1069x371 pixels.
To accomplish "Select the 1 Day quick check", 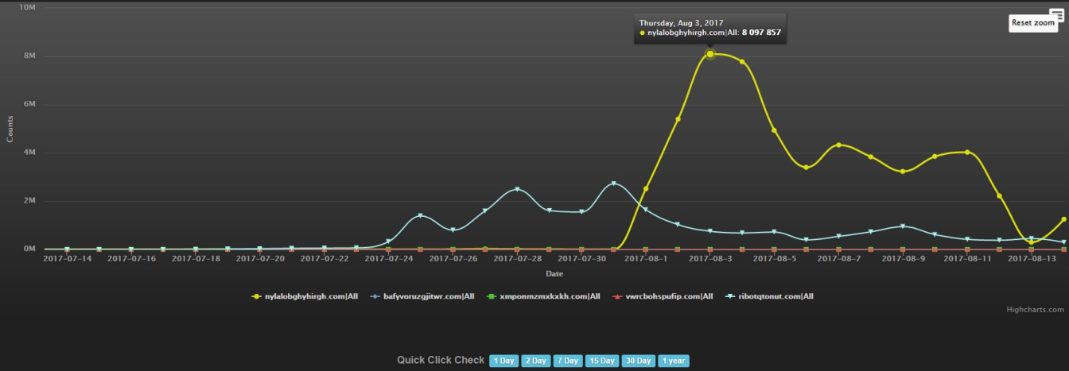I will tap(503, 361).
